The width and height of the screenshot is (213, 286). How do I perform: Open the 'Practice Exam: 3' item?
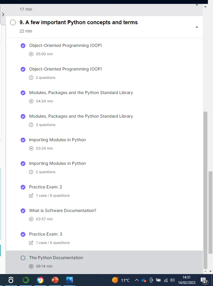tap(46, 234)
